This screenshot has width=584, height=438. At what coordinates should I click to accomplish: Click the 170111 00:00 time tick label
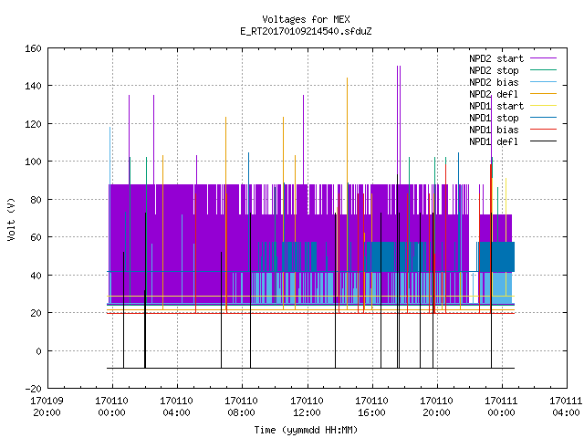501,407
